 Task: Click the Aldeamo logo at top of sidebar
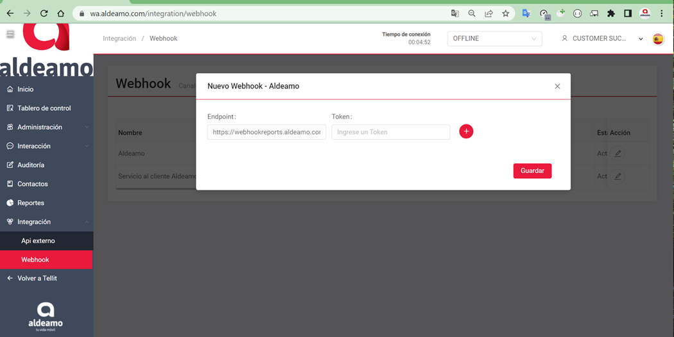[46, 50]
